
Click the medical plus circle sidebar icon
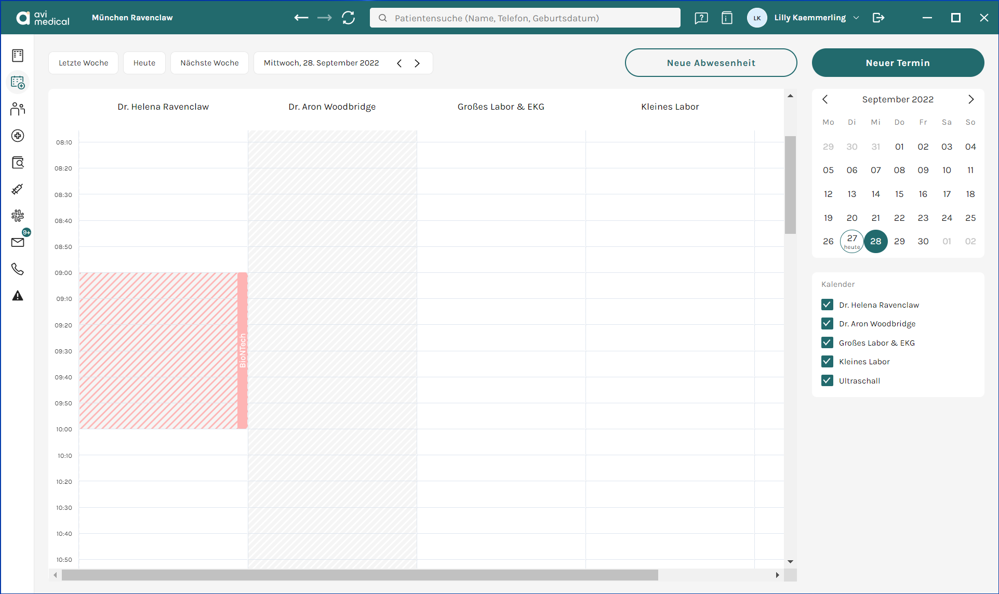18,136
